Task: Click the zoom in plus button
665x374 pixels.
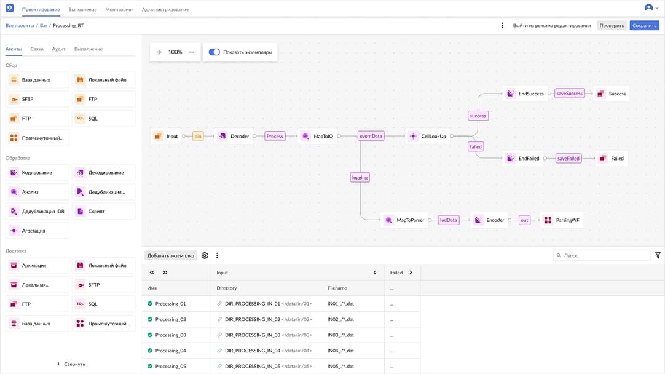Action: click(159, 52)
